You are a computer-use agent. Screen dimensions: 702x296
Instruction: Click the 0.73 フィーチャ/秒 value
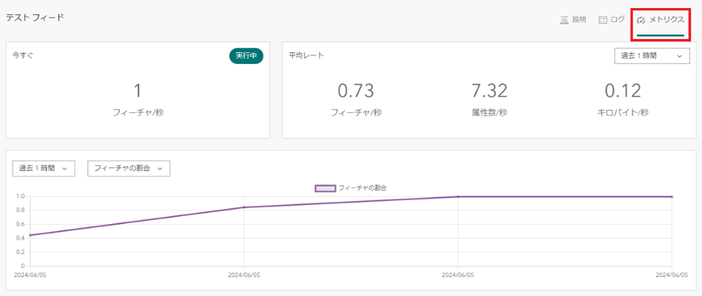point(355,91)
